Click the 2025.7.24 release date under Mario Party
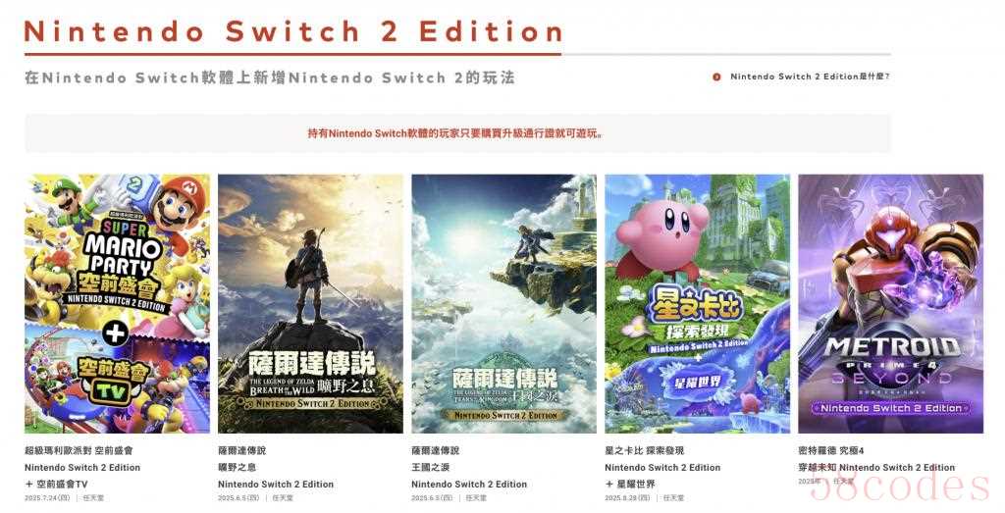1005x513 pixels. tap(47, 497)
